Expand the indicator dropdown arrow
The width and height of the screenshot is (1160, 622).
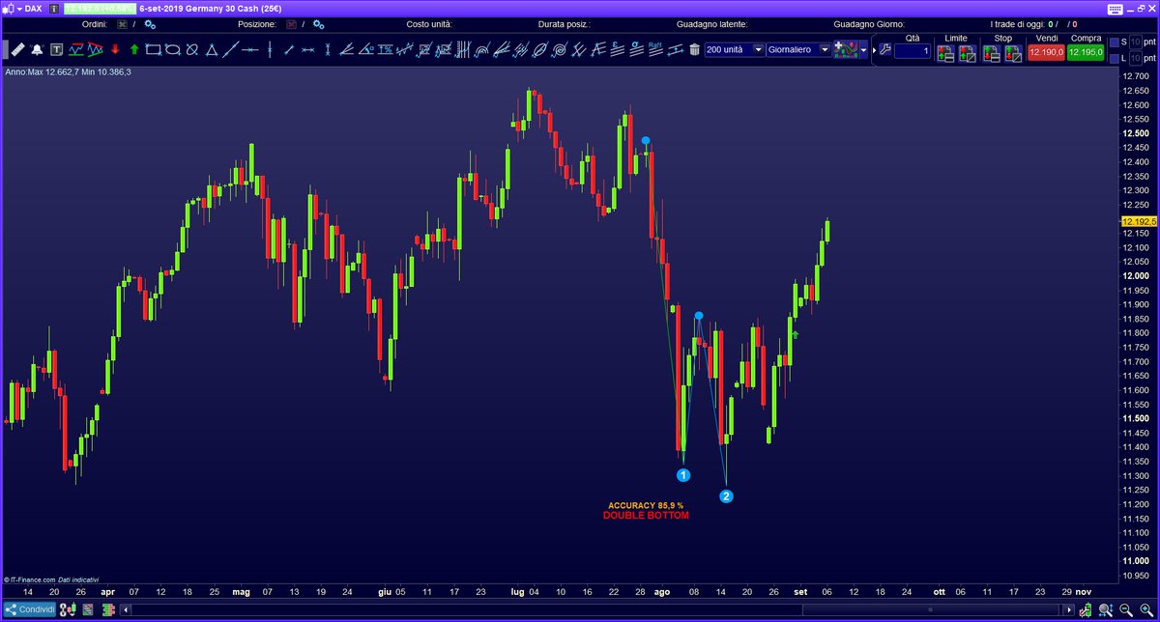tap(863, 50)
